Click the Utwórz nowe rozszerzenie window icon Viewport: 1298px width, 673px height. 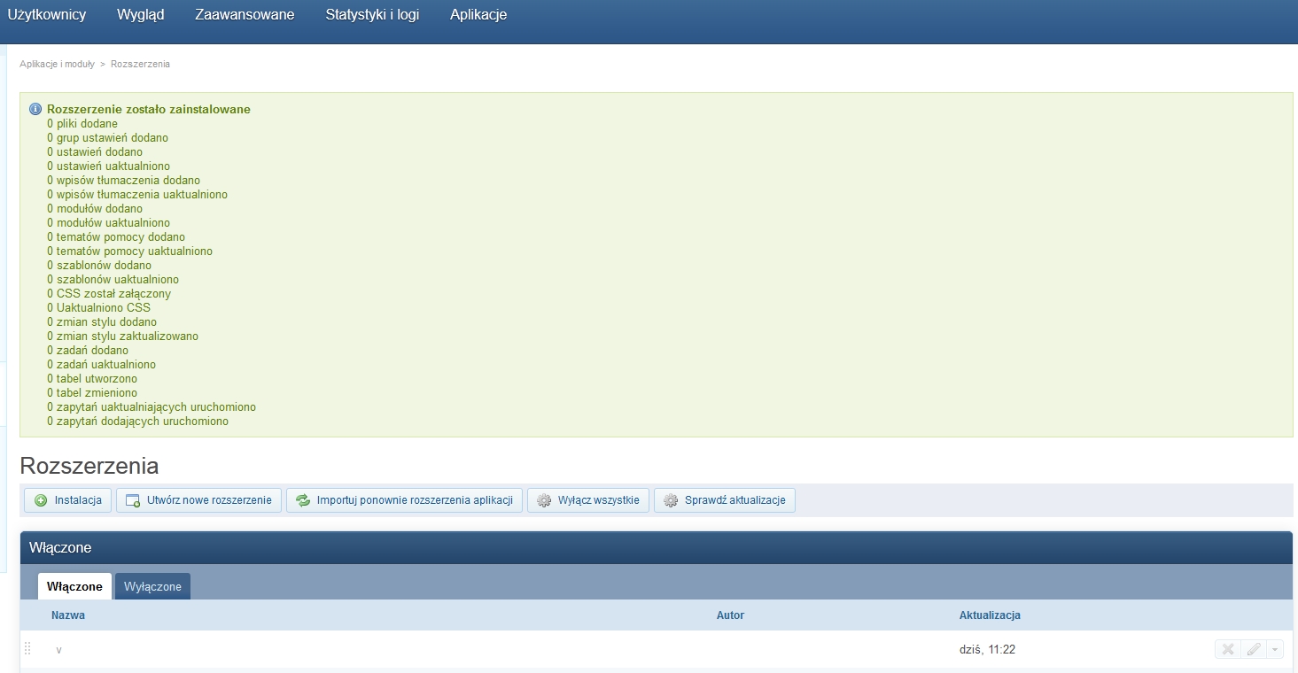tap(133, 500)
